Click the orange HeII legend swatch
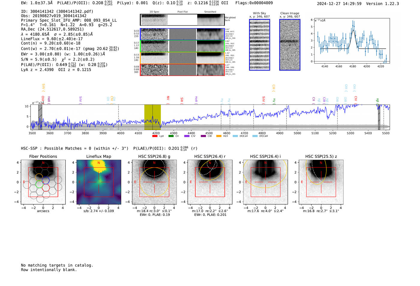 (219, 136)
